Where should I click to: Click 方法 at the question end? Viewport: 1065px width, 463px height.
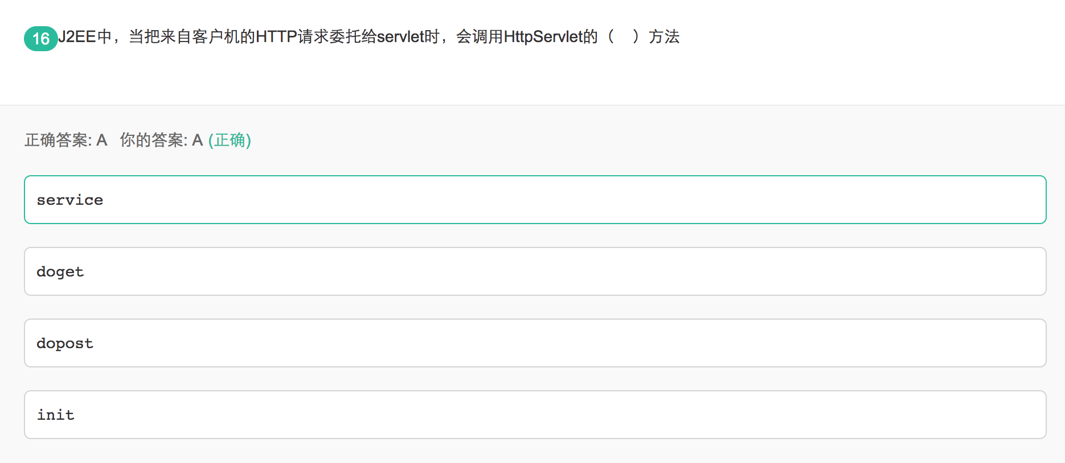tap(664, 37)
